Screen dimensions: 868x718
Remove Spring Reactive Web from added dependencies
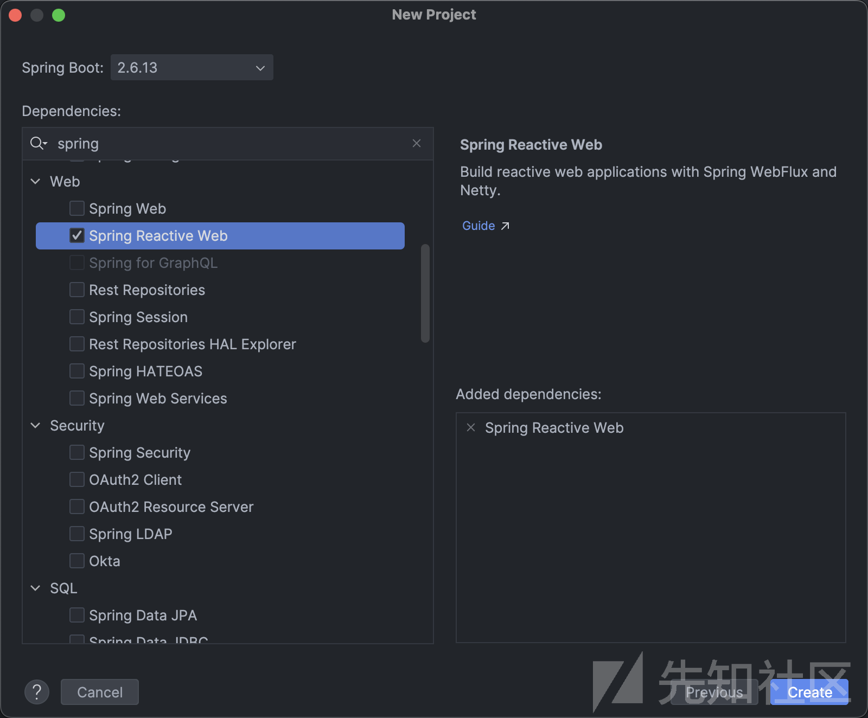[471, 427]
